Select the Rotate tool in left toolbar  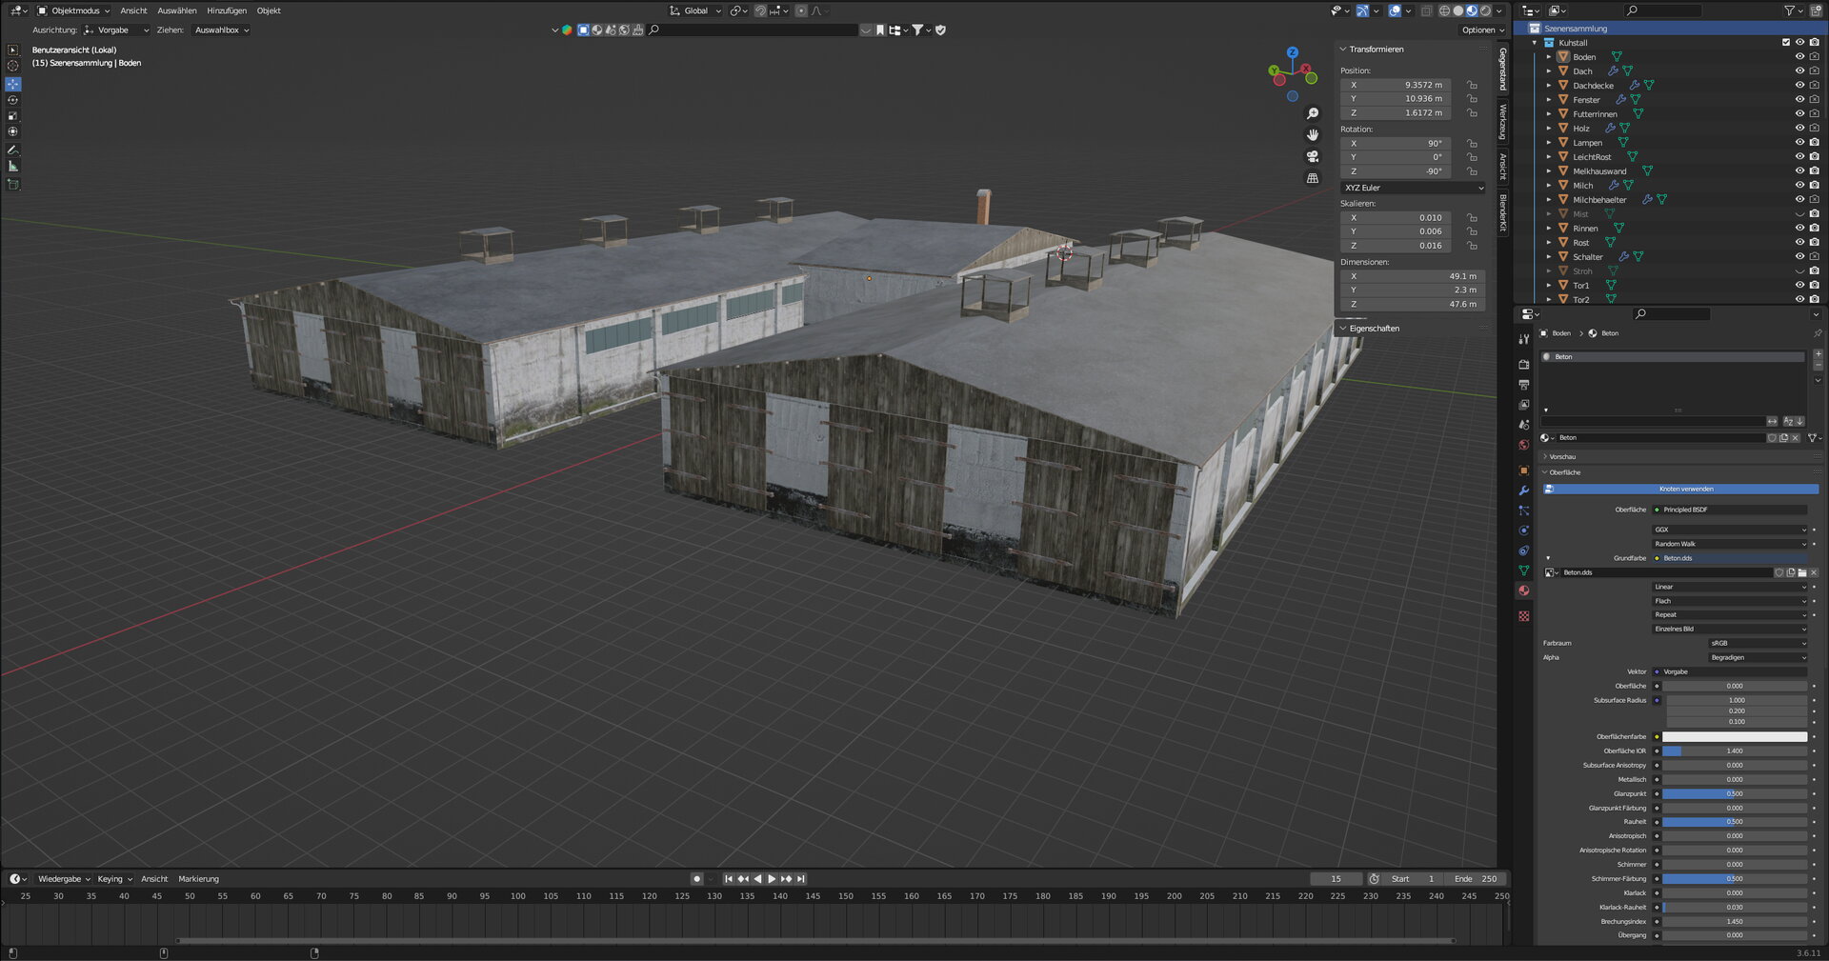(13, 100)
